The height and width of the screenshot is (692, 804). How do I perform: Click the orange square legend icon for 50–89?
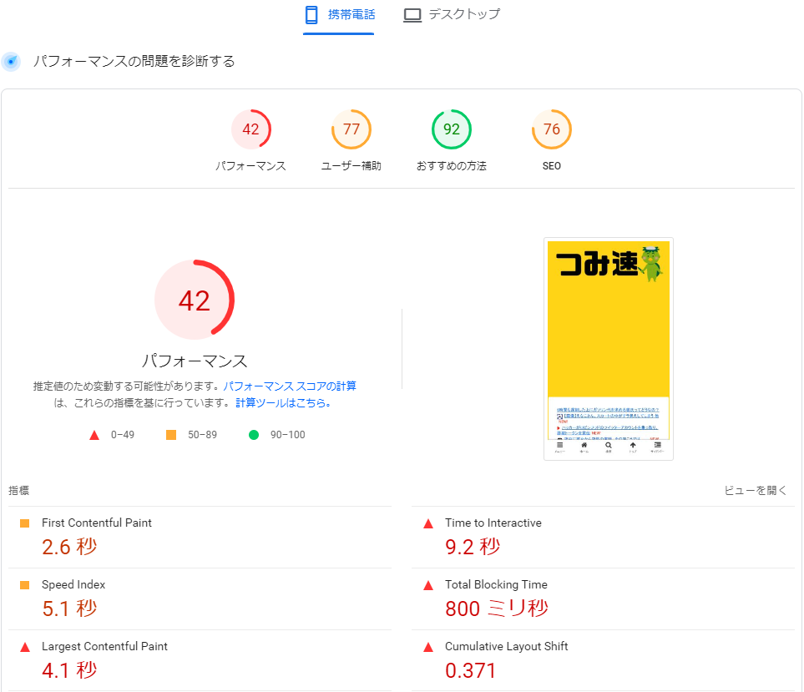pyautogui.click(x=171, y=435)
